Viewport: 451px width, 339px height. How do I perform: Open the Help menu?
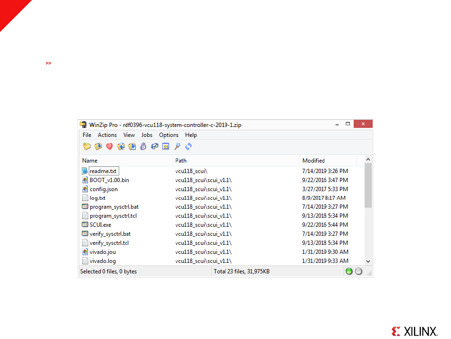point(191,135)
